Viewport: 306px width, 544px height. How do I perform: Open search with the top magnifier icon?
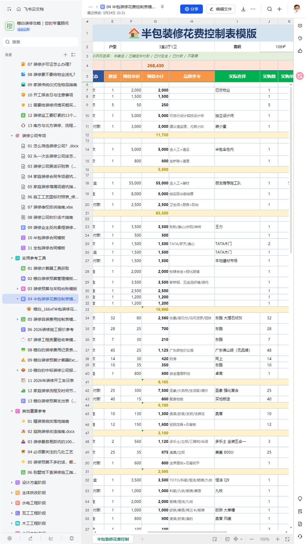(x=270, y=9)
